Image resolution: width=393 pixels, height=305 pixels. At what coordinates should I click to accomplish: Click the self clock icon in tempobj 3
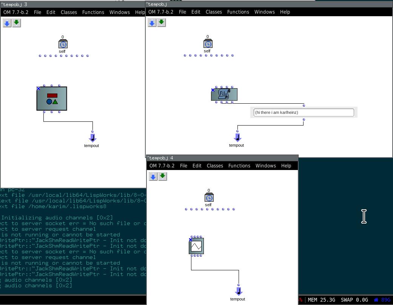[x=63, y=44]
